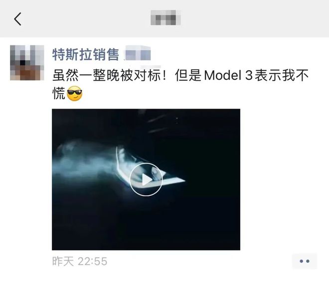The image size is (329, 286).
Task: Open the 特斯拉销售 profile name link
Action: pos(86,54)
